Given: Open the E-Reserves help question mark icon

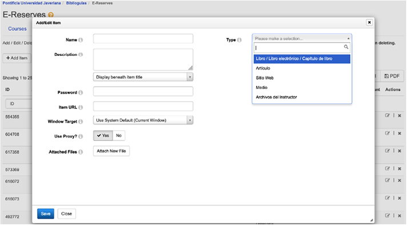Looking at the screenshot, I should (51, 15).
